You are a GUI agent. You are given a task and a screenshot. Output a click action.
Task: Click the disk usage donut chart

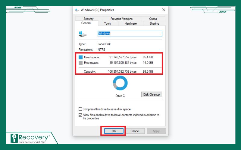click(x=120, y=83)
